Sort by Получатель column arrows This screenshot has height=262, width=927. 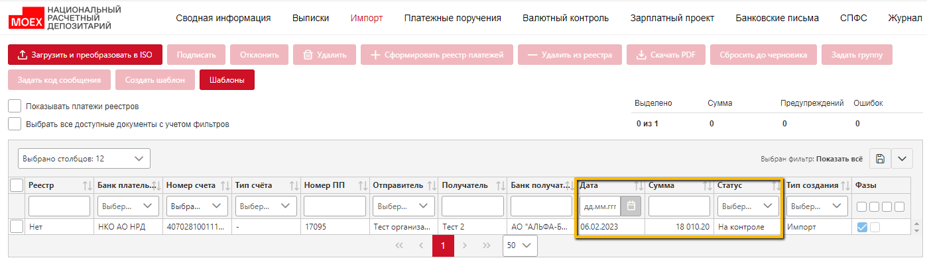coord(501,186)
